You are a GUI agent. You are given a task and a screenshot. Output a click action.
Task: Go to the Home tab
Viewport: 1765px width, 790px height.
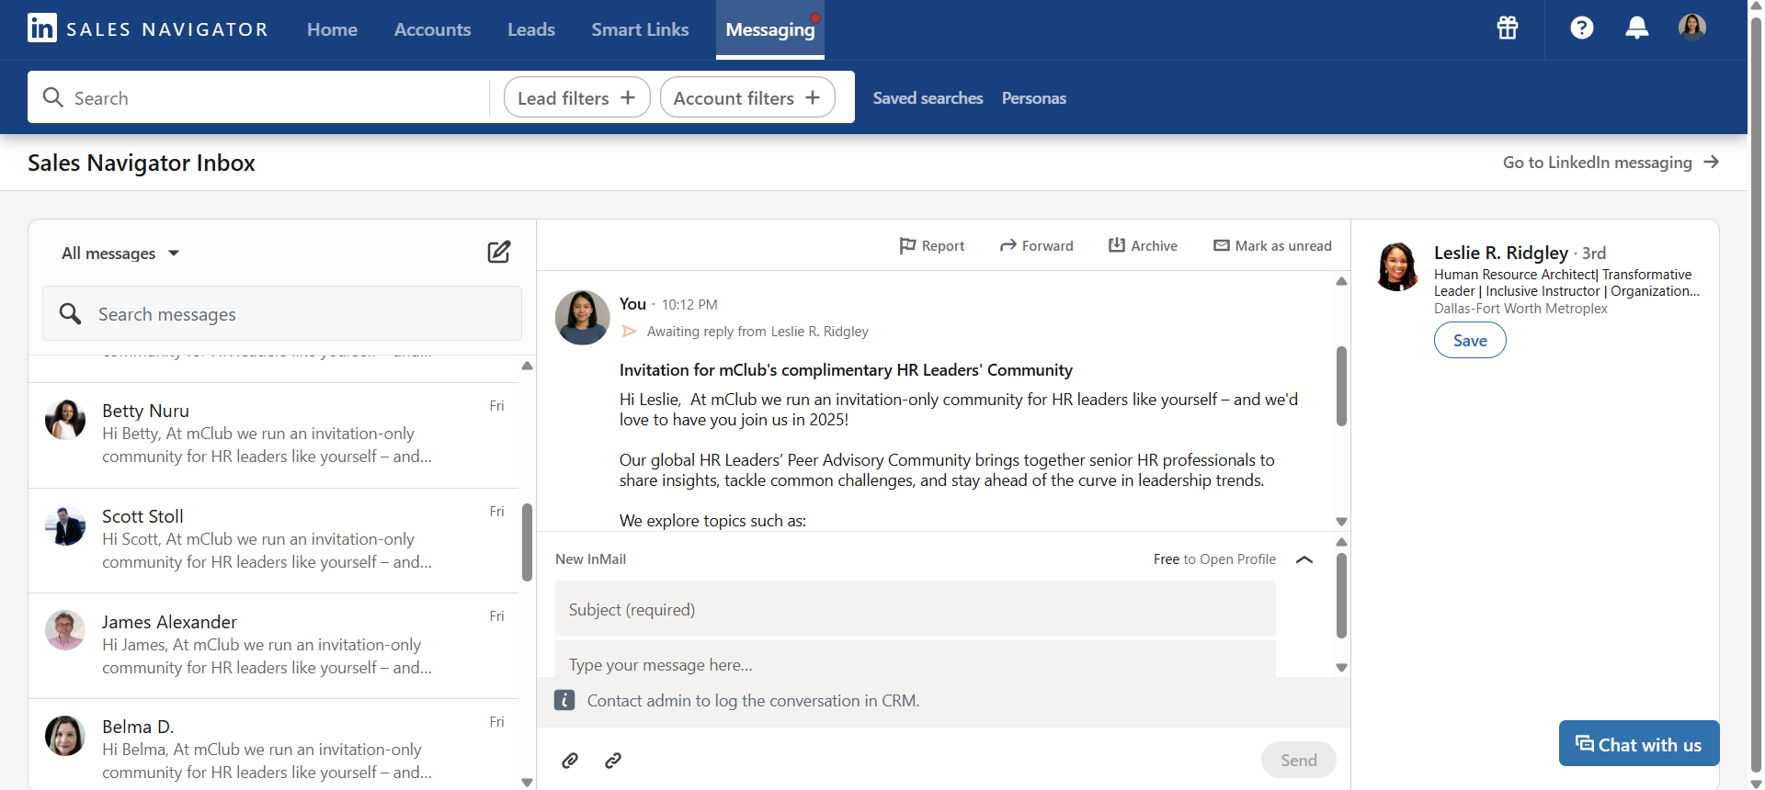point(332,29)
